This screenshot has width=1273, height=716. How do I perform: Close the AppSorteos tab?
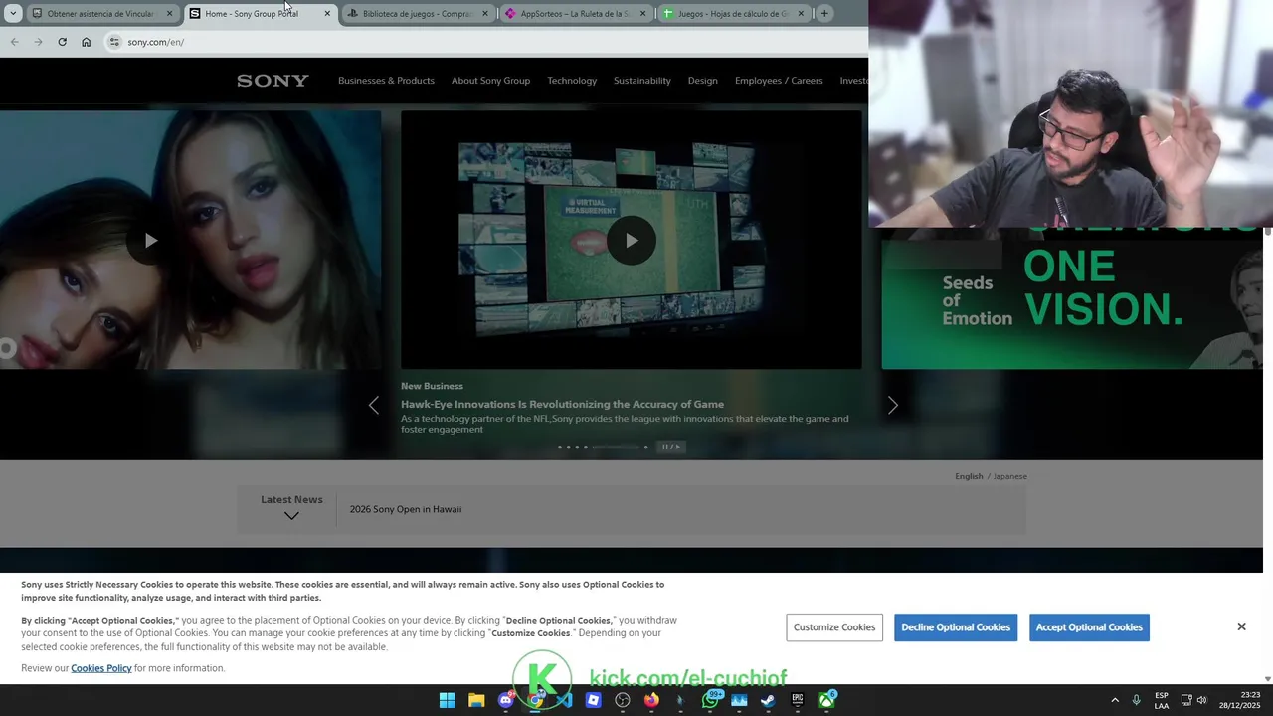(642, 14)
